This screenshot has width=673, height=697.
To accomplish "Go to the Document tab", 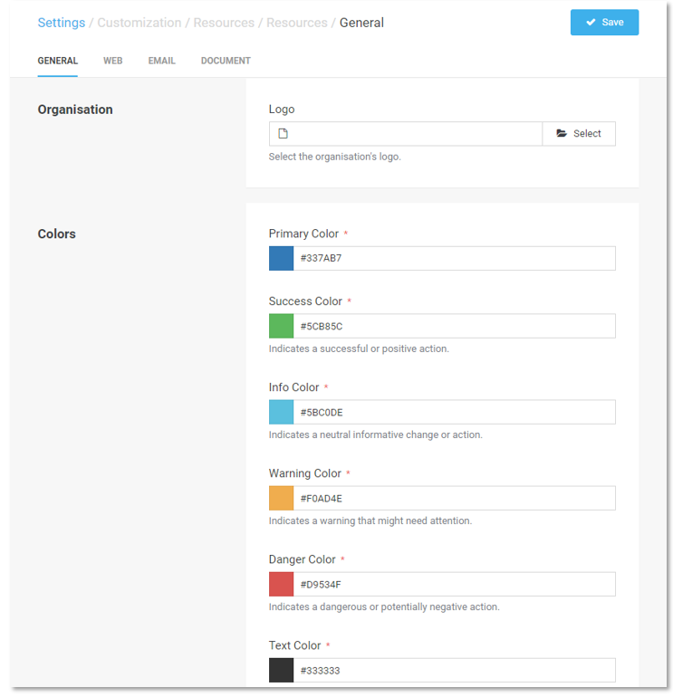I will pyautogui.click(x=226, y=61).
